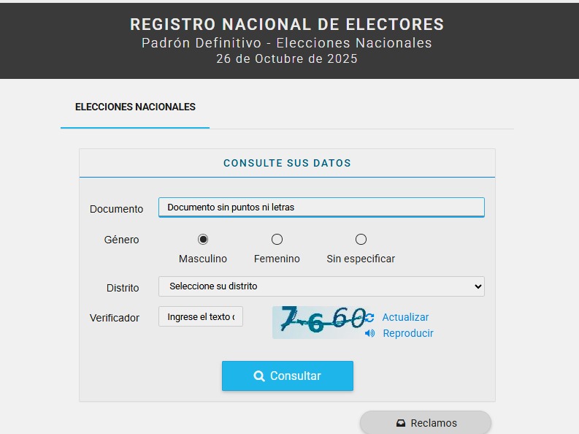579x434 pixels.
Task: Open the Reclamos button
Action: [426, 423]
